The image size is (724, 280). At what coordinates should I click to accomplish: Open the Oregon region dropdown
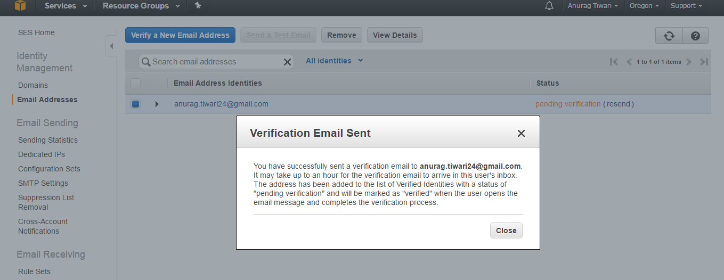[x=644, y=6]
